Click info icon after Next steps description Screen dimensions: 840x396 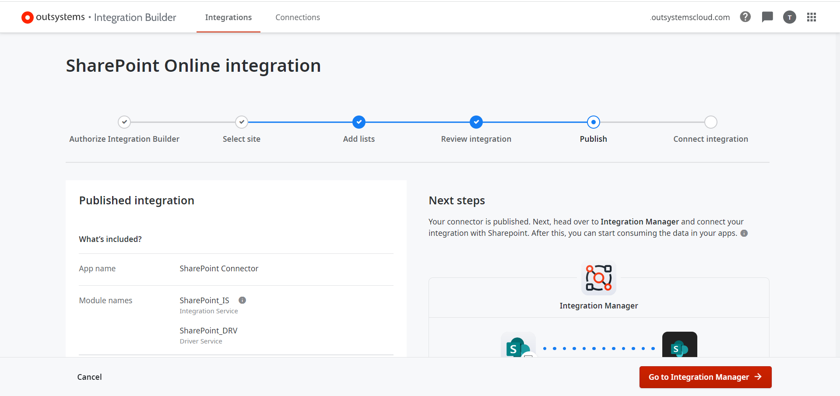coord(744,233)
